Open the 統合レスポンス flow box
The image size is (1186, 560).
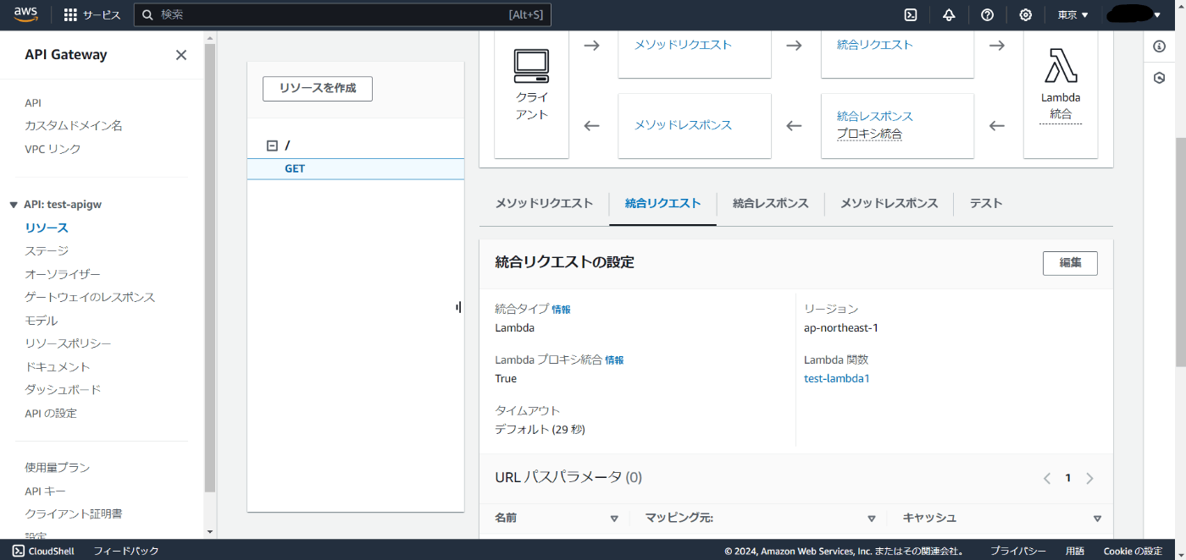[897, 125]
